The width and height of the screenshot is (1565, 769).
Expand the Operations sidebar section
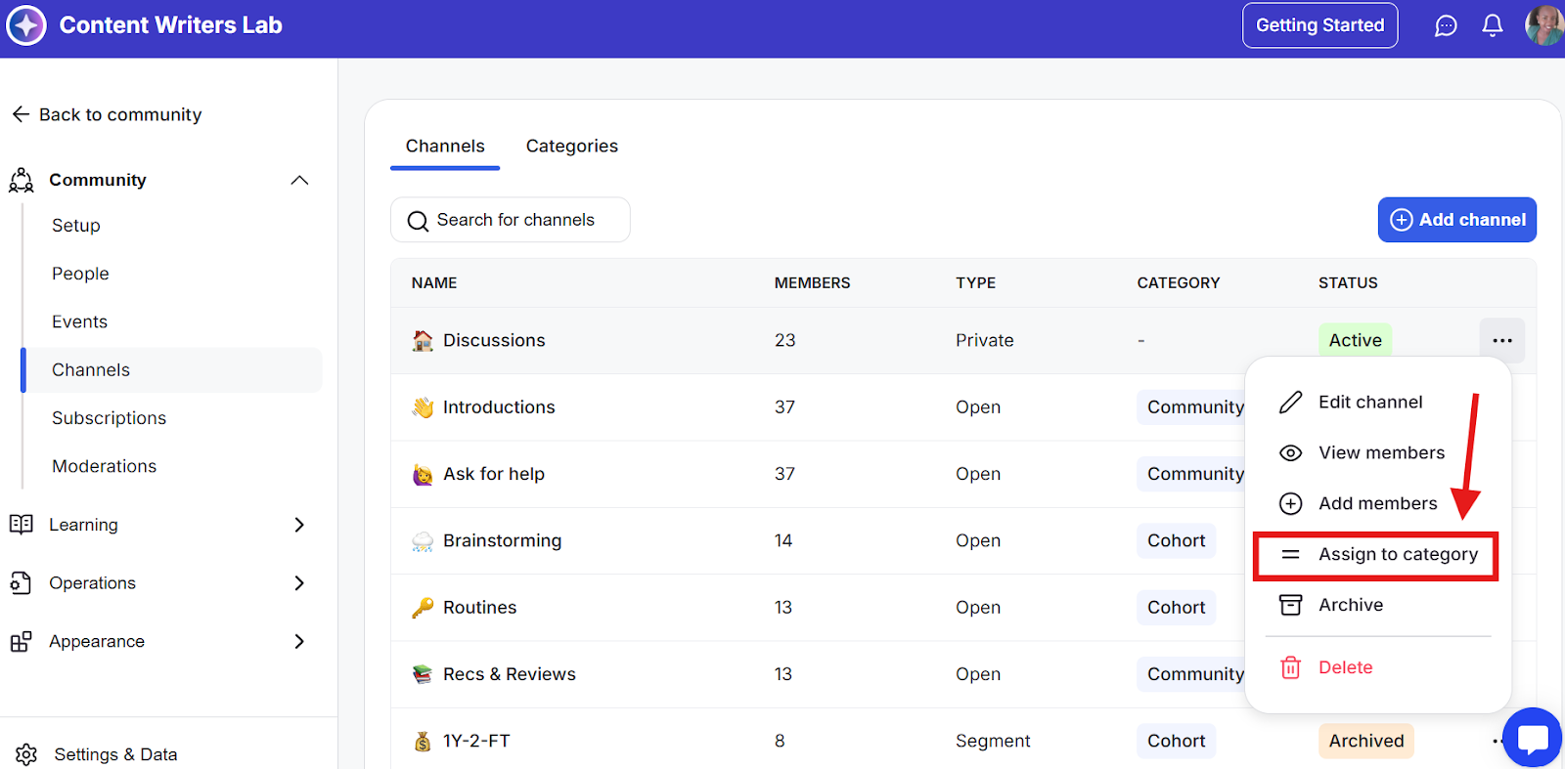(299, 583)
